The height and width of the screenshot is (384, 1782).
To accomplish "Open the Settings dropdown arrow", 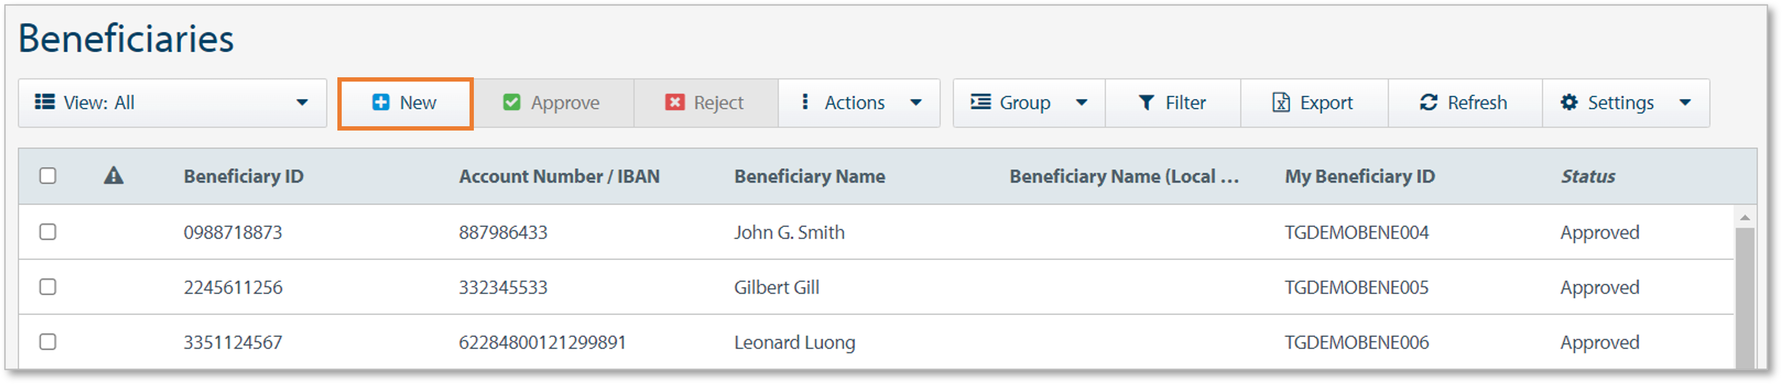I will tap(1686, 102).
